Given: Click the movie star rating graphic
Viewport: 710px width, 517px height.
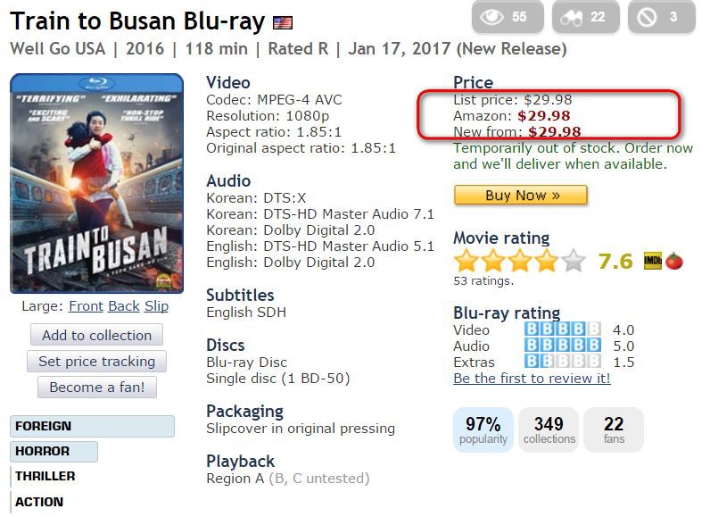Looking at the screenshot, I should (519, 262).
